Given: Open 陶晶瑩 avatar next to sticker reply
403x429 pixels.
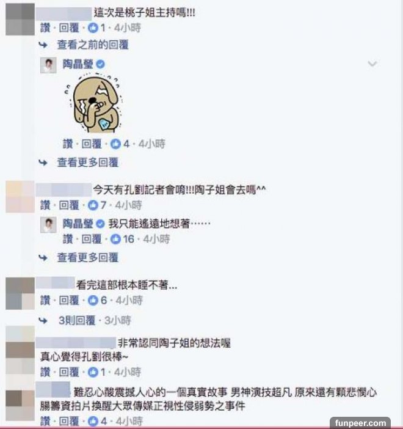Looking at the screenshot, I should tap(48, 65).
